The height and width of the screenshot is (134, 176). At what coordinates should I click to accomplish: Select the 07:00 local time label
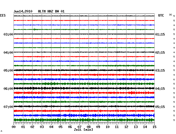8,107
